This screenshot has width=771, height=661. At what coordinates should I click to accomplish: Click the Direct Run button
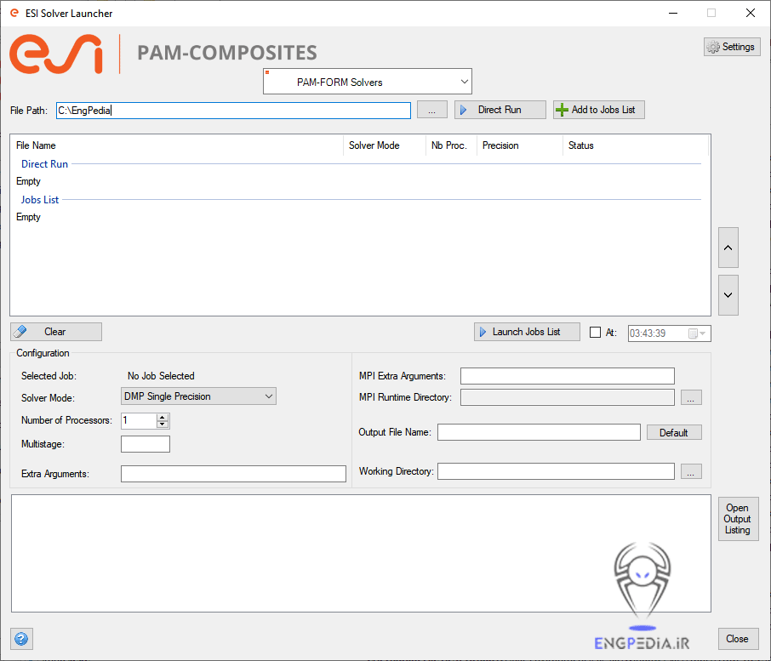pyautogui.click(x=500, y=110)
